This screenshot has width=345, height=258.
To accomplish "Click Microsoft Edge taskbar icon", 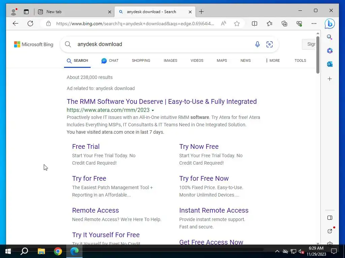I will point(74,251).
